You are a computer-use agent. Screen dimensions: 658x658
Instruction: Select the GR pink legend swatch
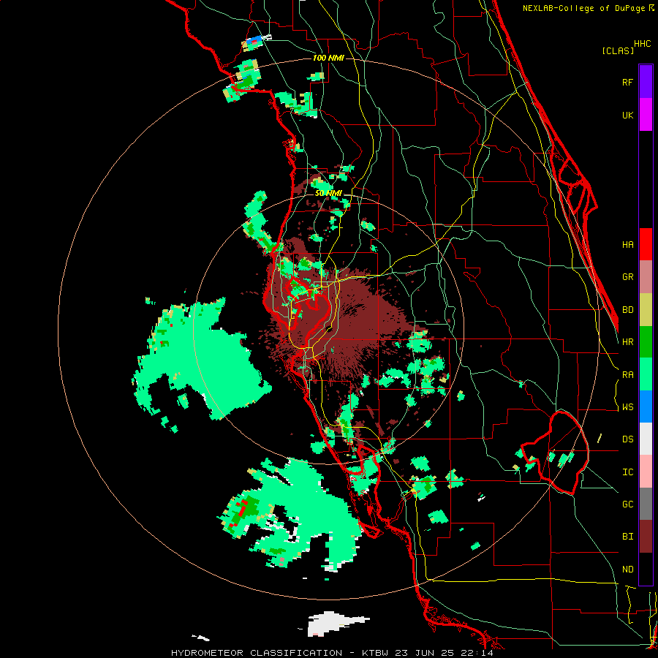pos(646,277)
